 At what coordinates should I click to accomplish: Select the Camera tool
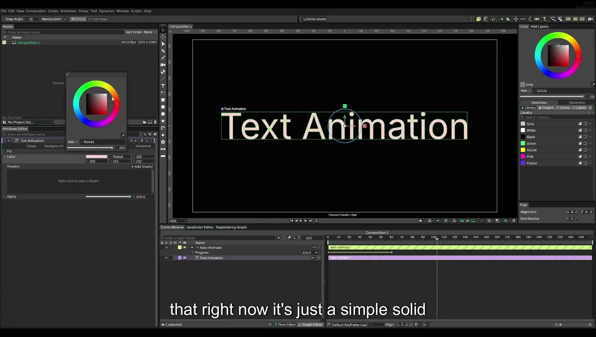click(x=163, y=65)
